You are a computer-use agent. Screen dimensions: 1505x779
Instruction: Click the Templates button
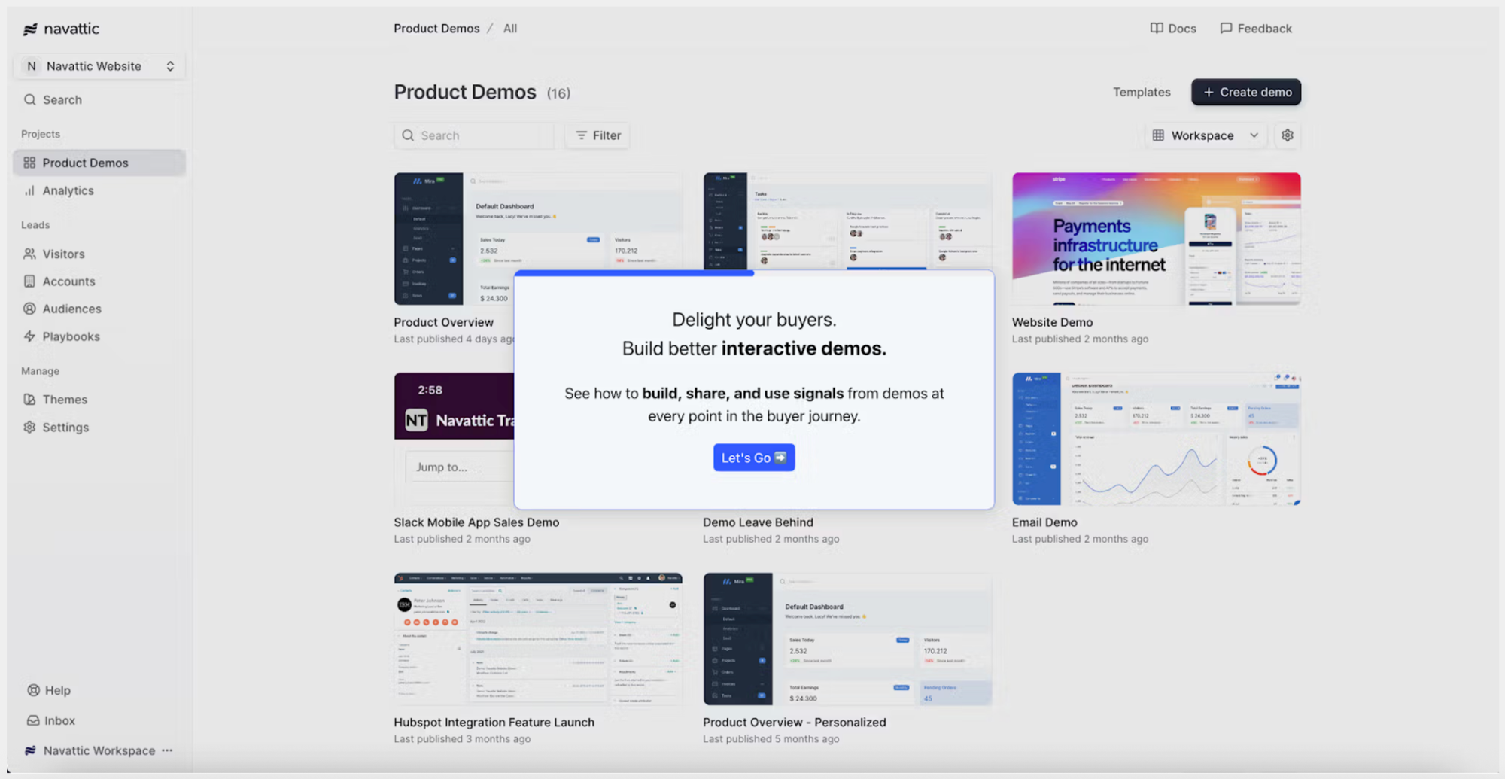point(1142,92)
